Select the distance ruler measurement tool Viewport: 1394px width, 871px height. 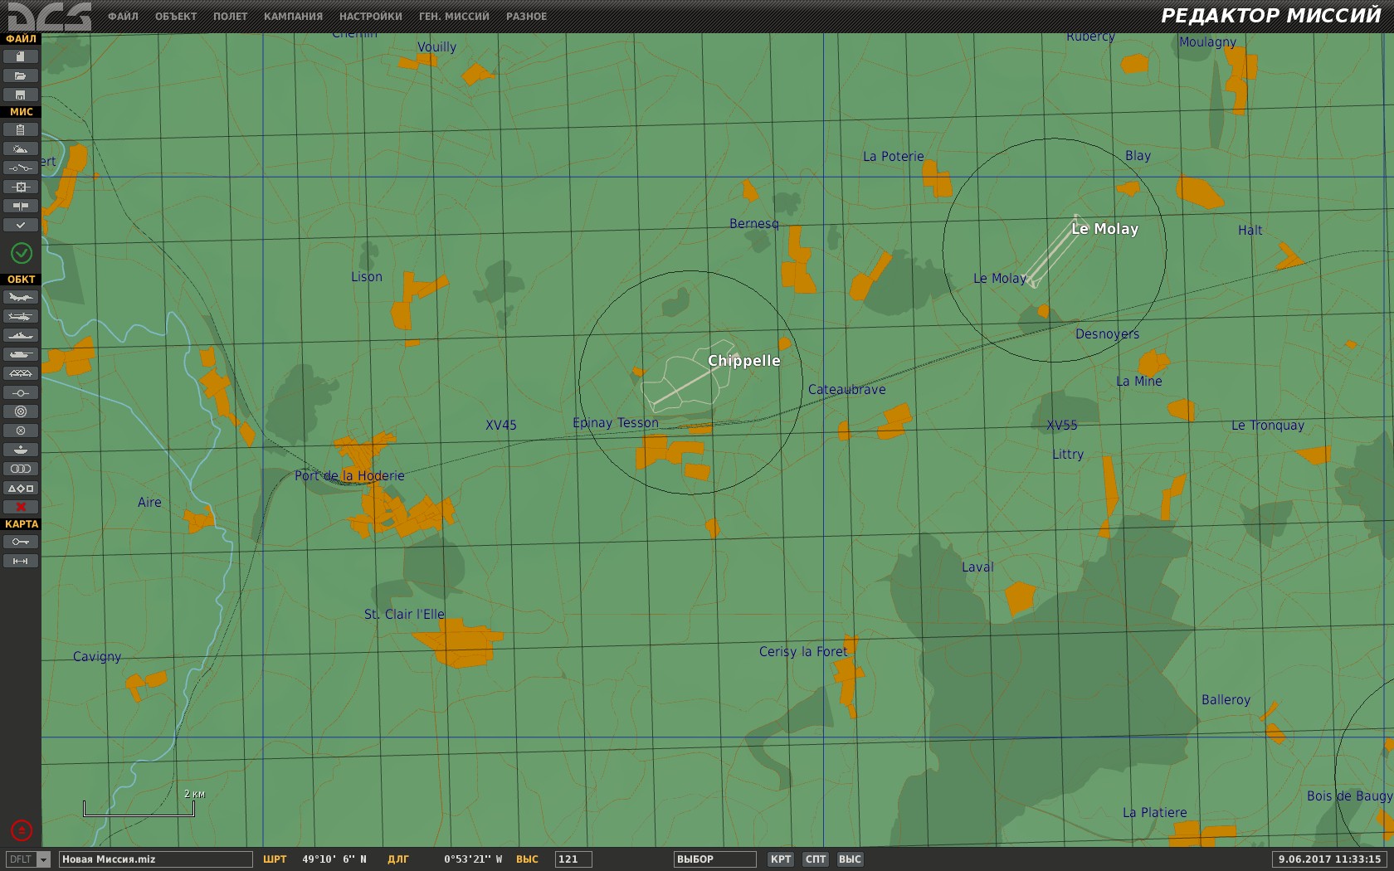[x=21, y=561]
